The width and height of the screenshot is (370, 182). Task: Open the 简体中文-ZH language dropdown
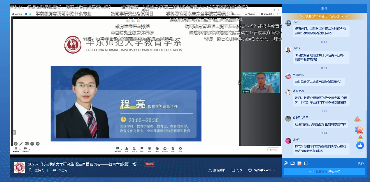click(262, 170)
